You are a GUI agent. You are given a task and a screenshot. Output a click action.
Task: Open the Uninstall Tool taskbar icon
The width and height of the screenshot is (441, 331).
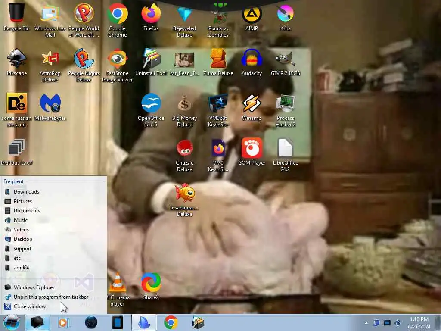pos(198,322)
